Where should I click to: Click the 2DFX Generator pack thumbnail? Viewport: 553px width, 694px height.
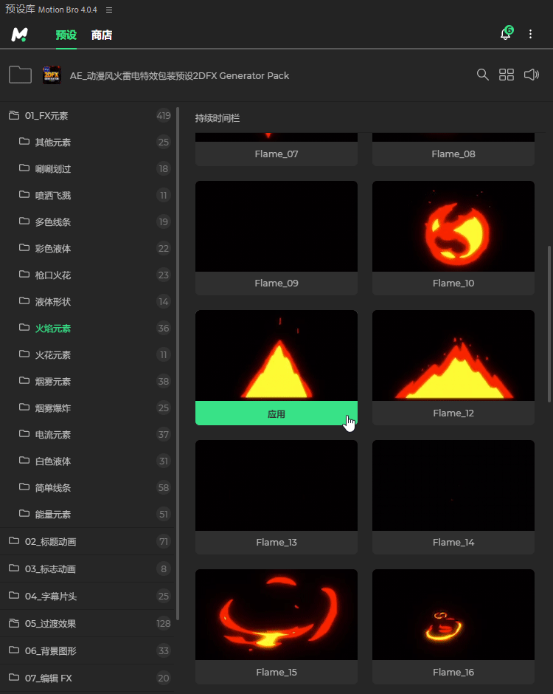pos(52,75)
